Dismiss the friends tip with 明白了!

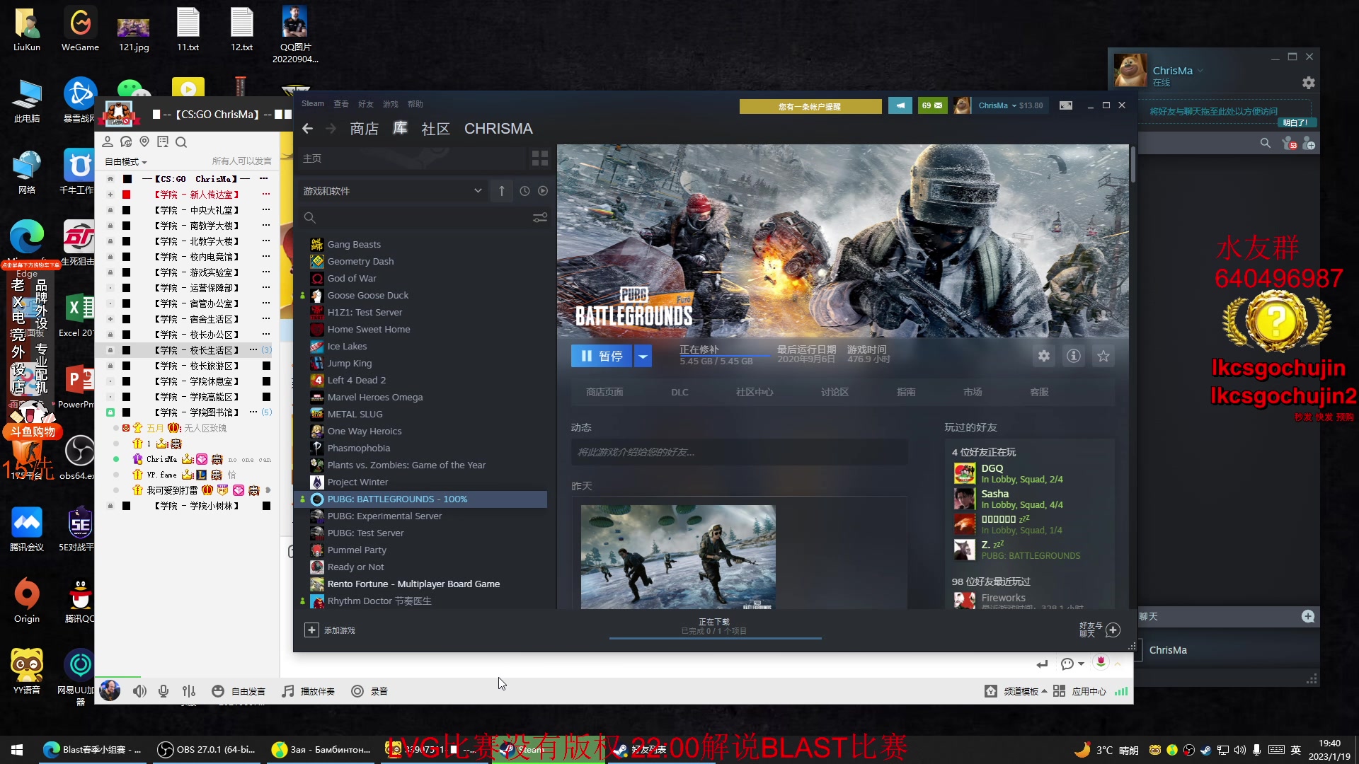[1295, 122]
